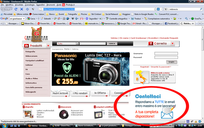Click the blue globe toolbar icon
Screen dimensions: 204x128
click(67, 19)
